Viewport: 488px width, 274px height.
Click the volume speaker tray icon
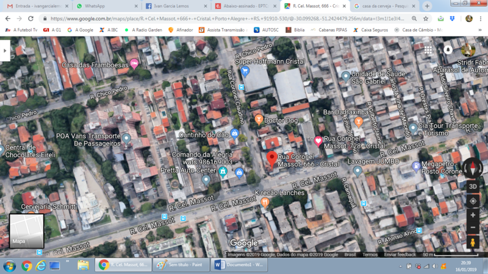[x=435, y=266]
